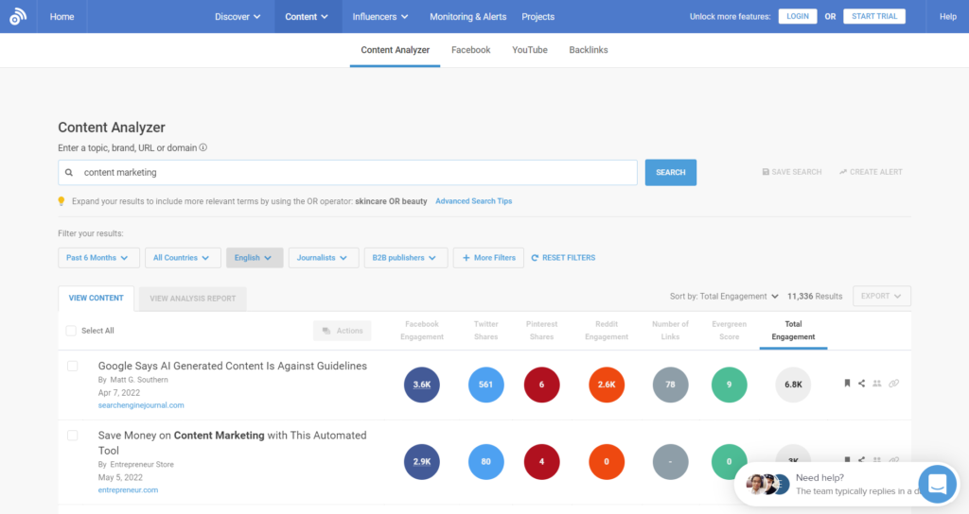Click the BuzzSumo logo icon
969x514 pixels.
19,17
